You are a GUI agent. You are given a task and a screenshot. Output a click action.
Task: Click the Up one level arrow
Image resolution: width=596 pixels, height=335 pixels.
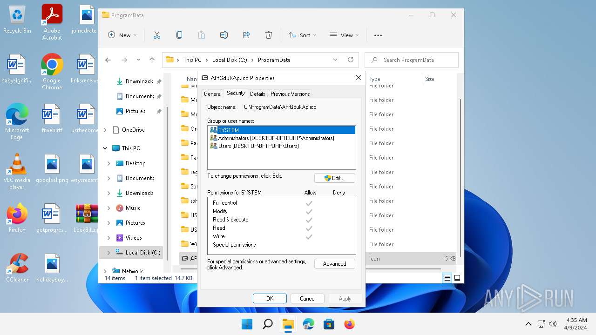point(152,60)
